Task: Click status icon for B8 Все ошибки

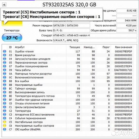Action: tap(5, 81)
